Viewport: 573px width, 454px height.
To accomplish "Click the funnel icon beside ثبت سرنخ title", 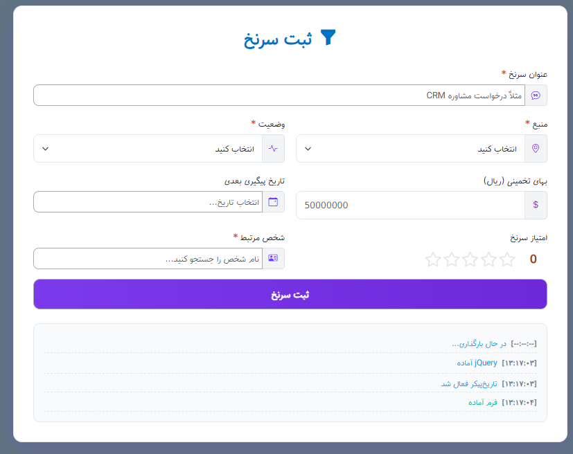I will tap(328, 38).
